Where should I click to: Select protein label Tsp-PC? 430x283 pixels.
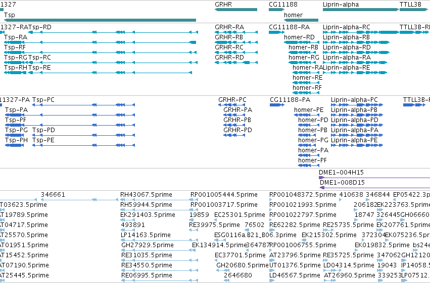43,100
